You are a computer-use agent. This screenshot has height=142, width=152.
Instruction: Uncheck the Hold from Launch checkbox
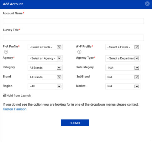[x=4, y=95]
